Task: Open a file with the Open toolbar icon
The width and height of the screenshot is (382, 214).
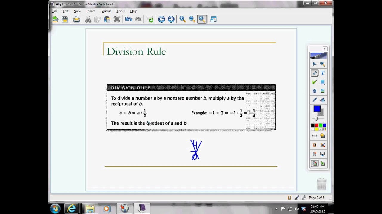Action: click(55, 19)
